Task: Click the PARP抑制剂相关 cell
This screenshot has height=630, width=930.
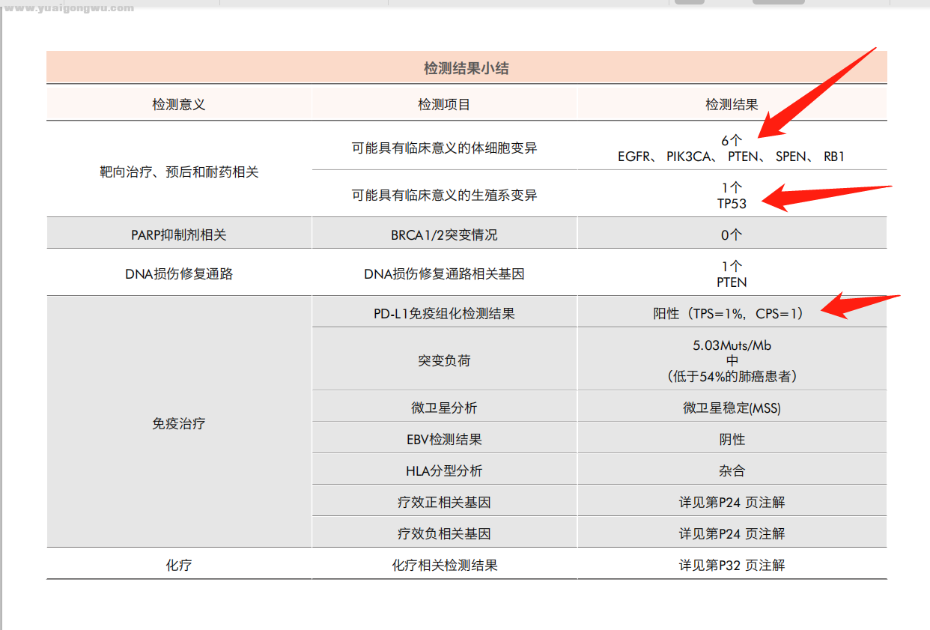Action: click(179, 235)
